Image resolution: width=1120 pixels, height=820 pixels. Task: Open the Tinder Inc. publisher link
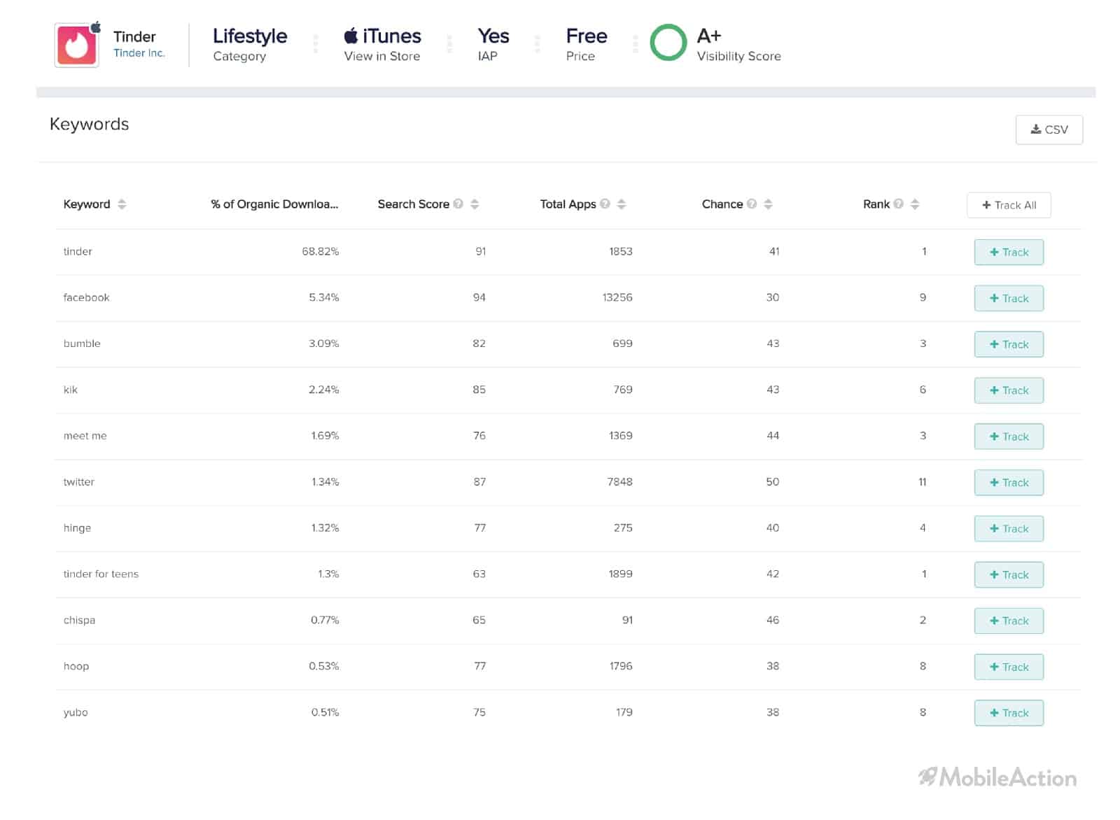pyautogui.click(x=139, y=53)
